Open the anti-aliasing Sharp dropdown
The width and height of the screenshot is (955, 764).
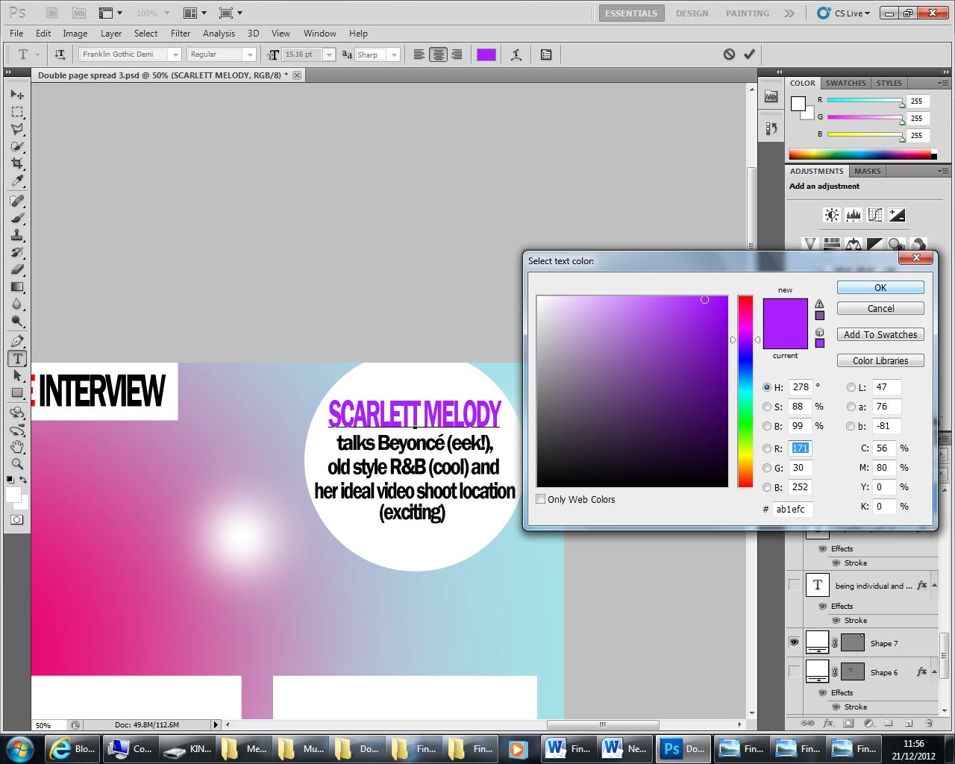click(x=394, y=54)
